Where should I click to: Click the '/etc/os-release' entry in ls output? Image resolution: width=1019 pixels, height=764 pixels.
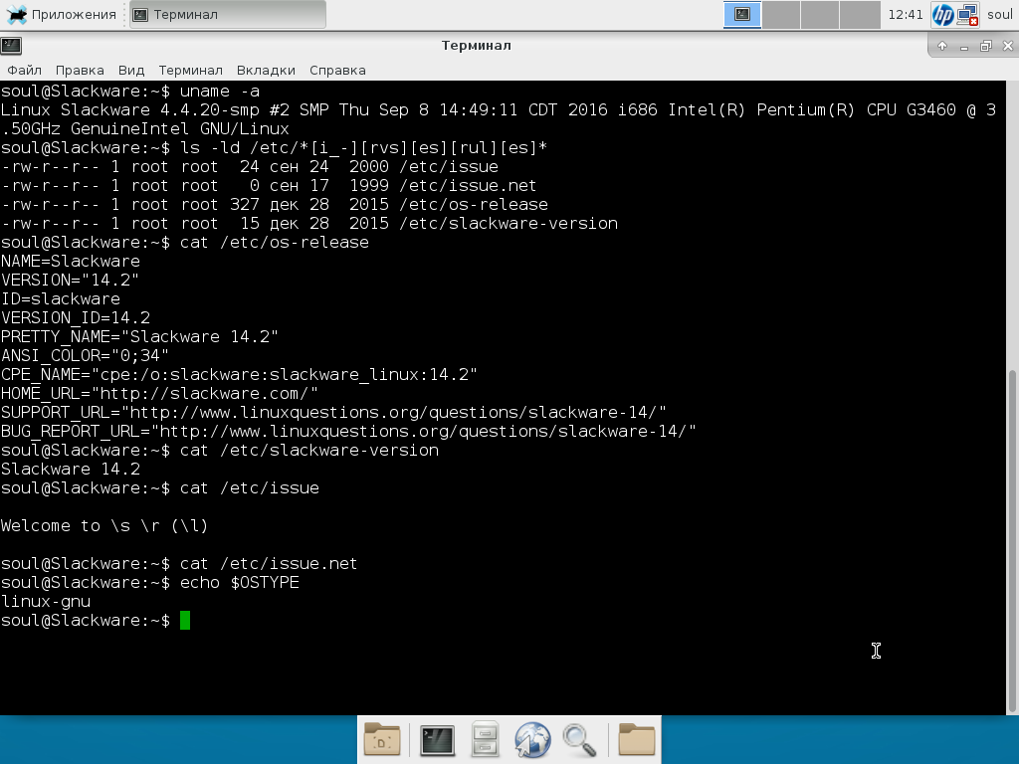pyautogui.click(x=474, y=205)
